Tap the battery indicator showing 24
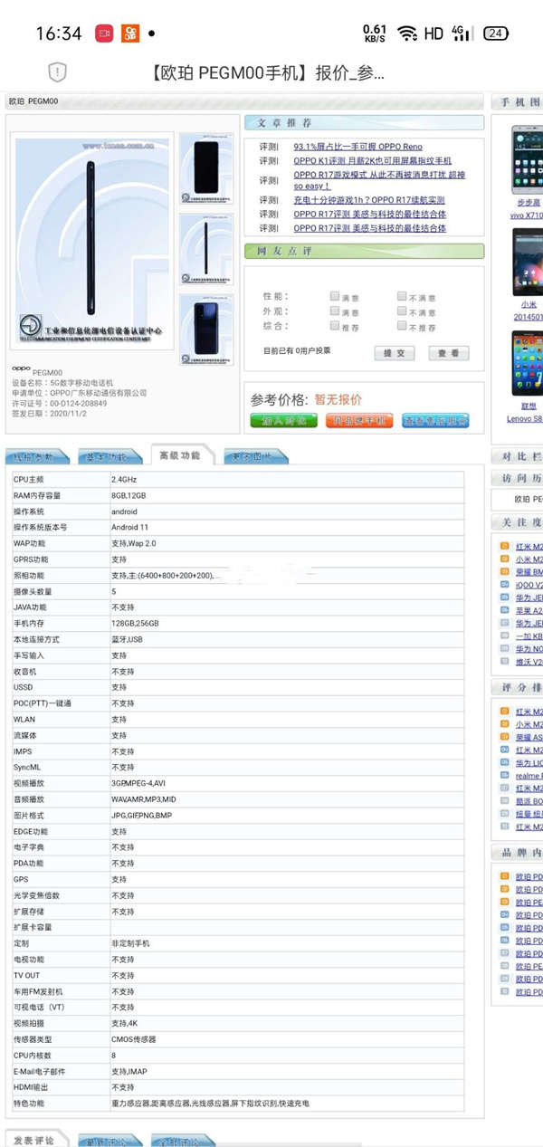This screenshot has height=1147, width=543. (496, 33)
